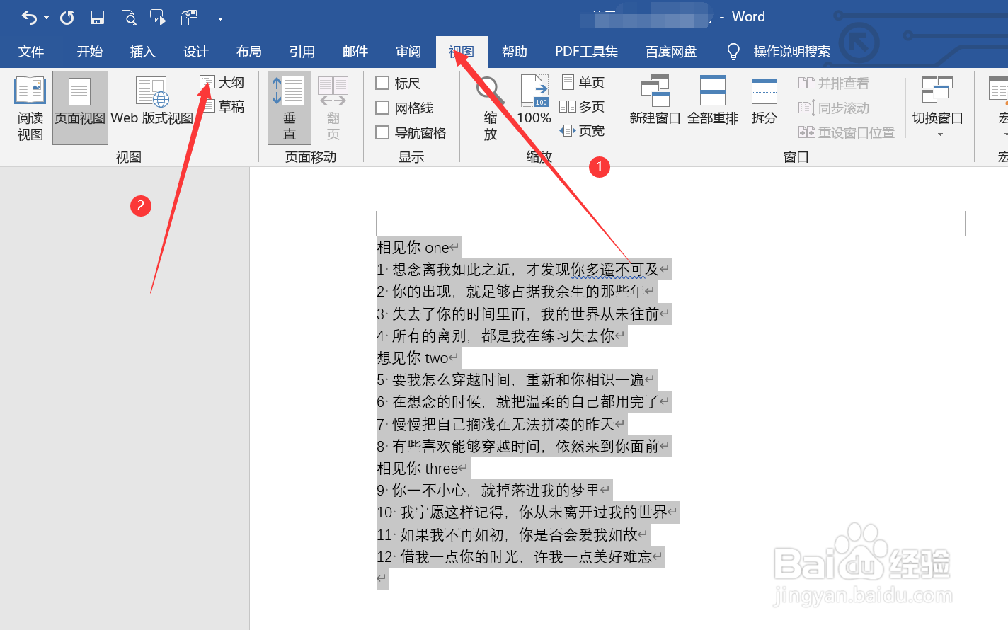Open 大纲 (Outline) view

pos(222,82)
